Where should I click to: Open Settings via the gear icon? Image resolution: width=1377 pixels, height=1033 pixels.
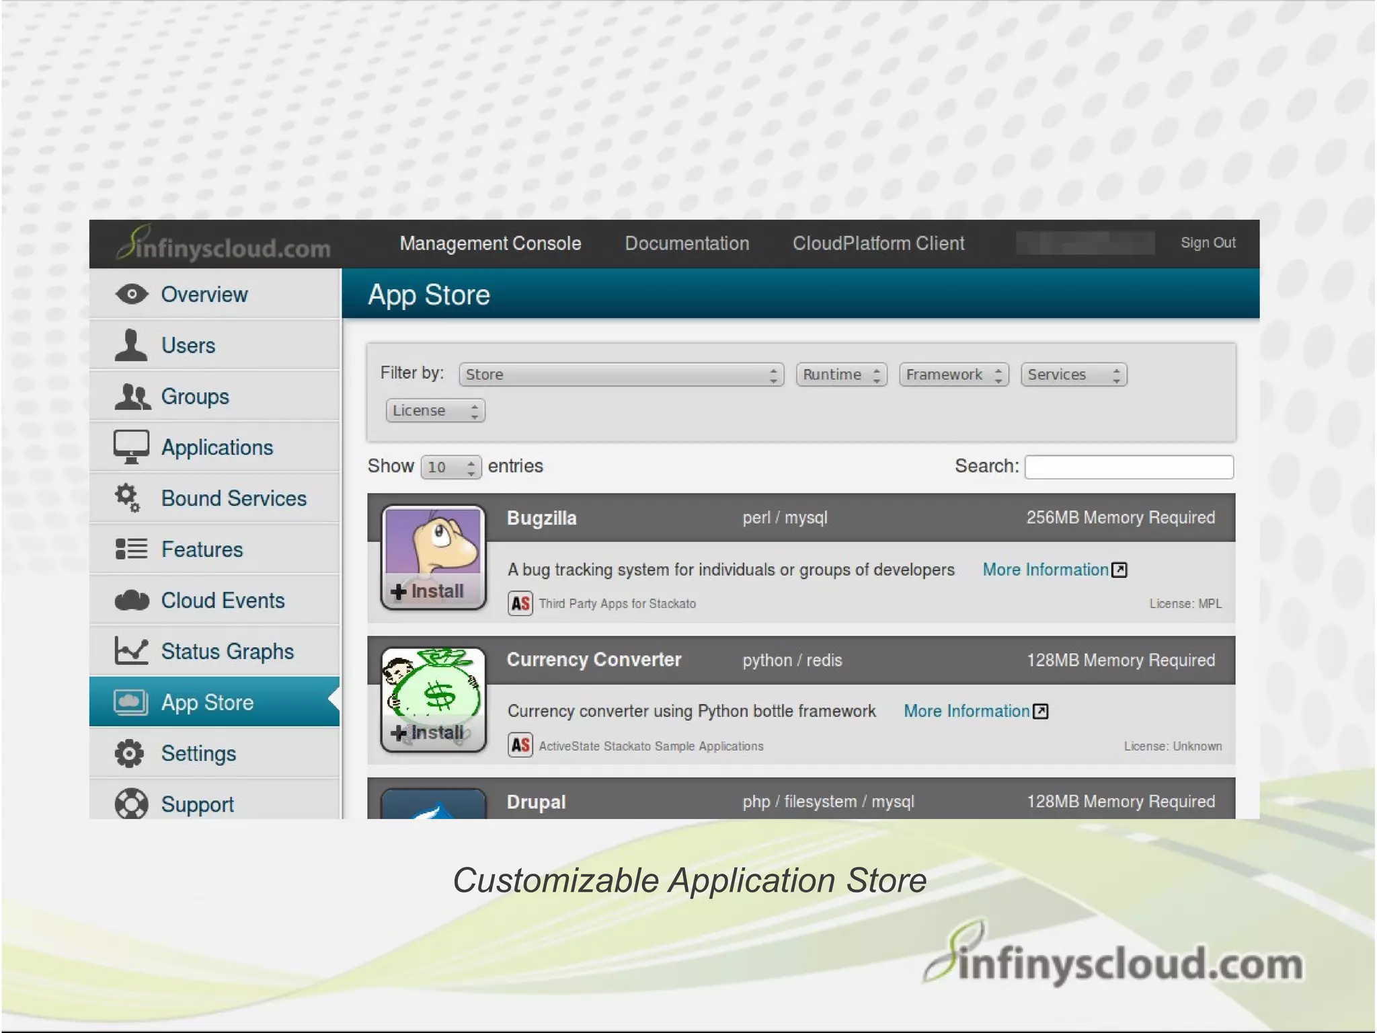(129, 753)
